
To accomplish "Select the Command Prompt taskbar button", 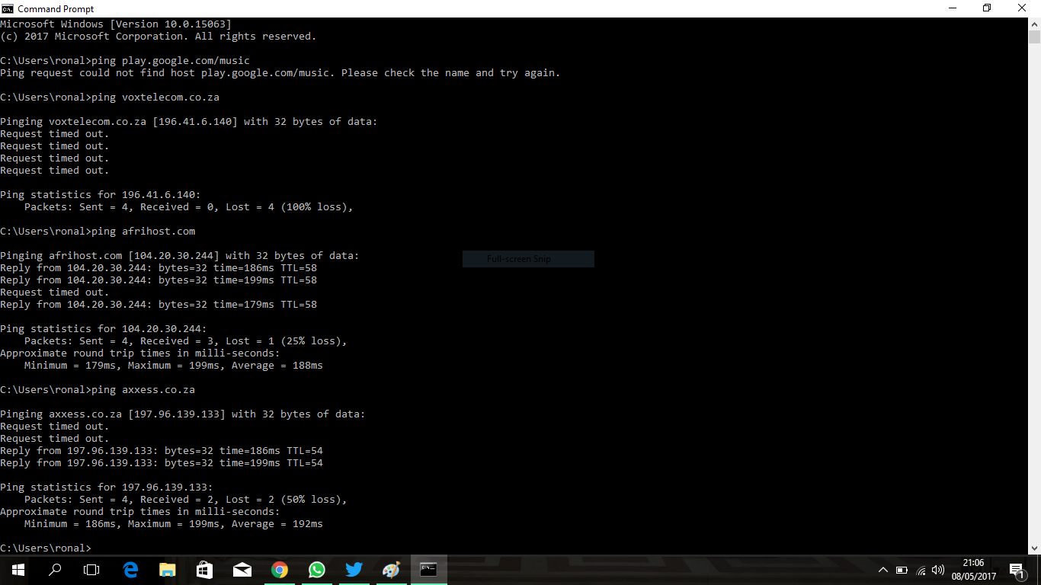I will (x=428, y=570).
